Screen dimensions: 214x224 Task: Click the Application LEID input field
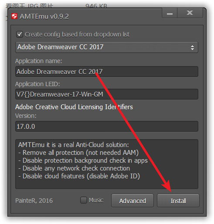click(x=107, y=94)
